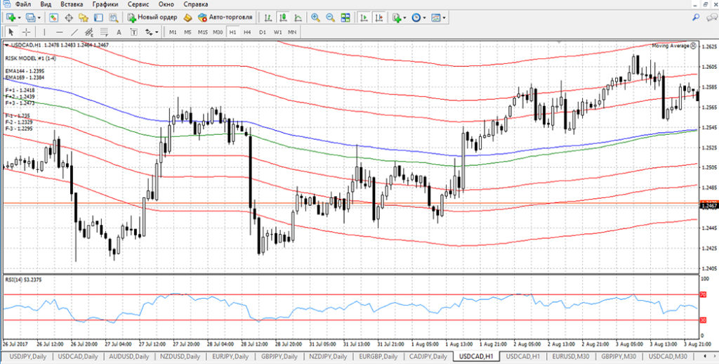Switch to the EURGBP,Daily chart tab
This screenshot has height=364, width=719.
click(x=378, y=357)
